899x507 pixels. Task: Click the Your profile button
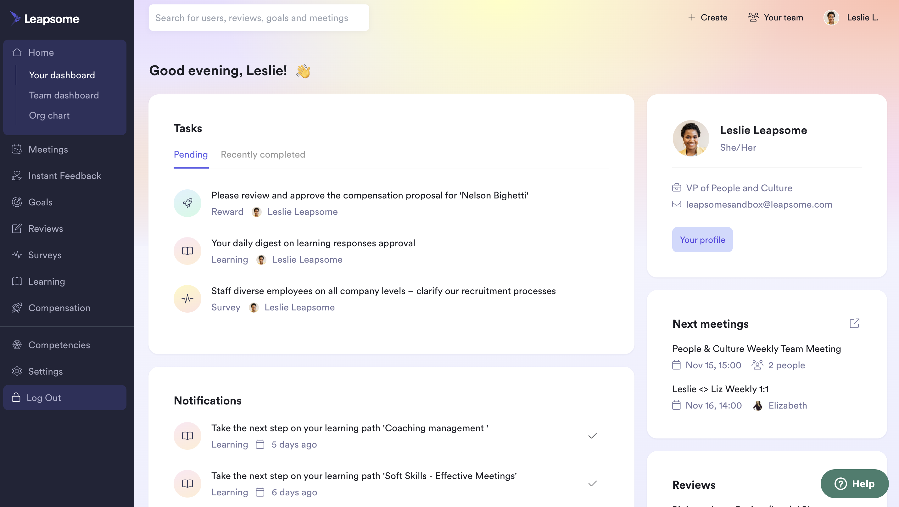[x=702, y=240]
